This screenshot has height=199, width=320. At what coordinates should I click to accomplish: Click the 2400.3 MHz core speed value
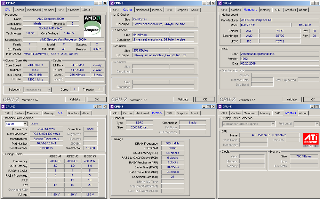click(x=36, y=65)
